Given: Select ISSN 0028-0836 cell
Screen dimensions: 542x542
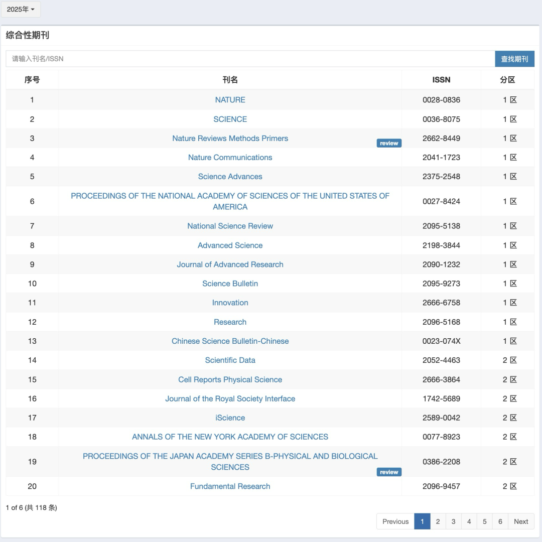Looking at the screenshot, I should [442, 100].
